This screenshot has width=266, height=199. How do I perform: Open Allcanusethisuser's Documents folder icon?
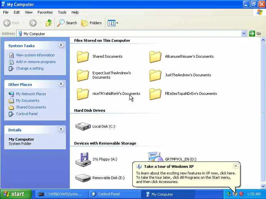(155, 57)
